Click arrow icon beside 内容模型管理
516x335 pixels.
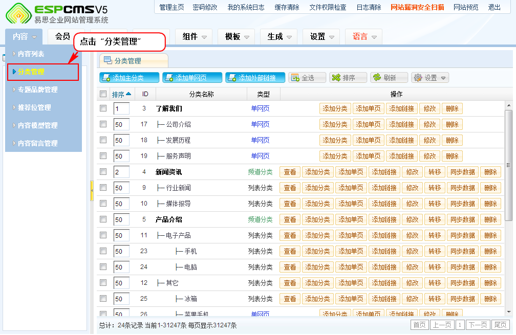[x=14, y=125]
